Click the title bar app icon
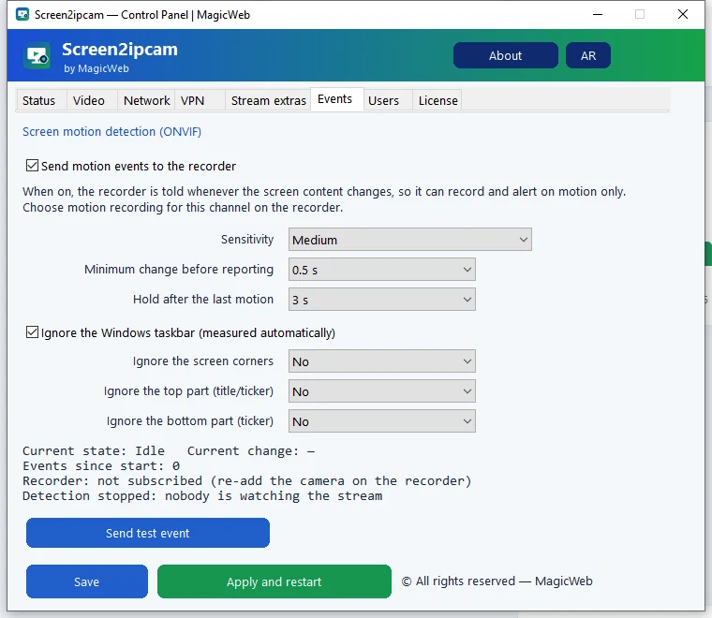Screen dimensions: 712x618 (22, 15)
